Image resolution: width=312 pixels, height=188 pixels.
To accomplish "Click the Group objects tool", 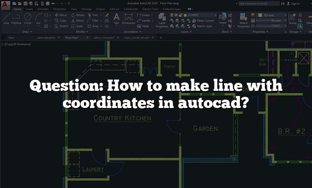I will pos(292,19).
